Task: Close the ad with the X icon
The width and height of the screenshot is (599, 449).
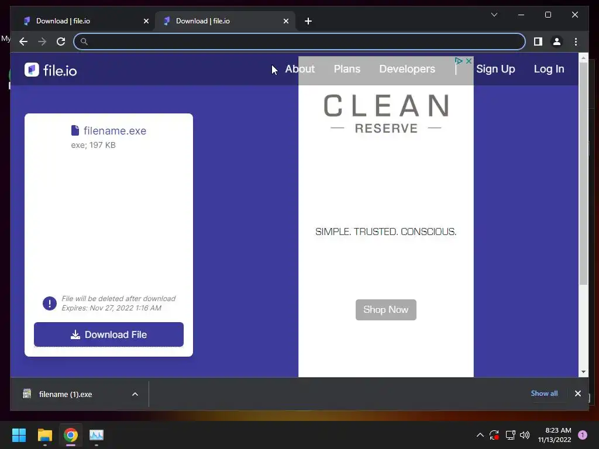Action: point(469,61)
